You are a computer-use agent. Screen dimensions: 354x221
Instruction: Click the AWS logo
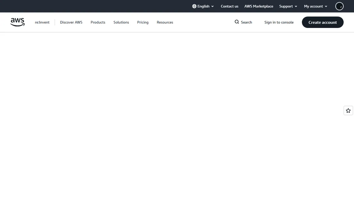point(18,22)
